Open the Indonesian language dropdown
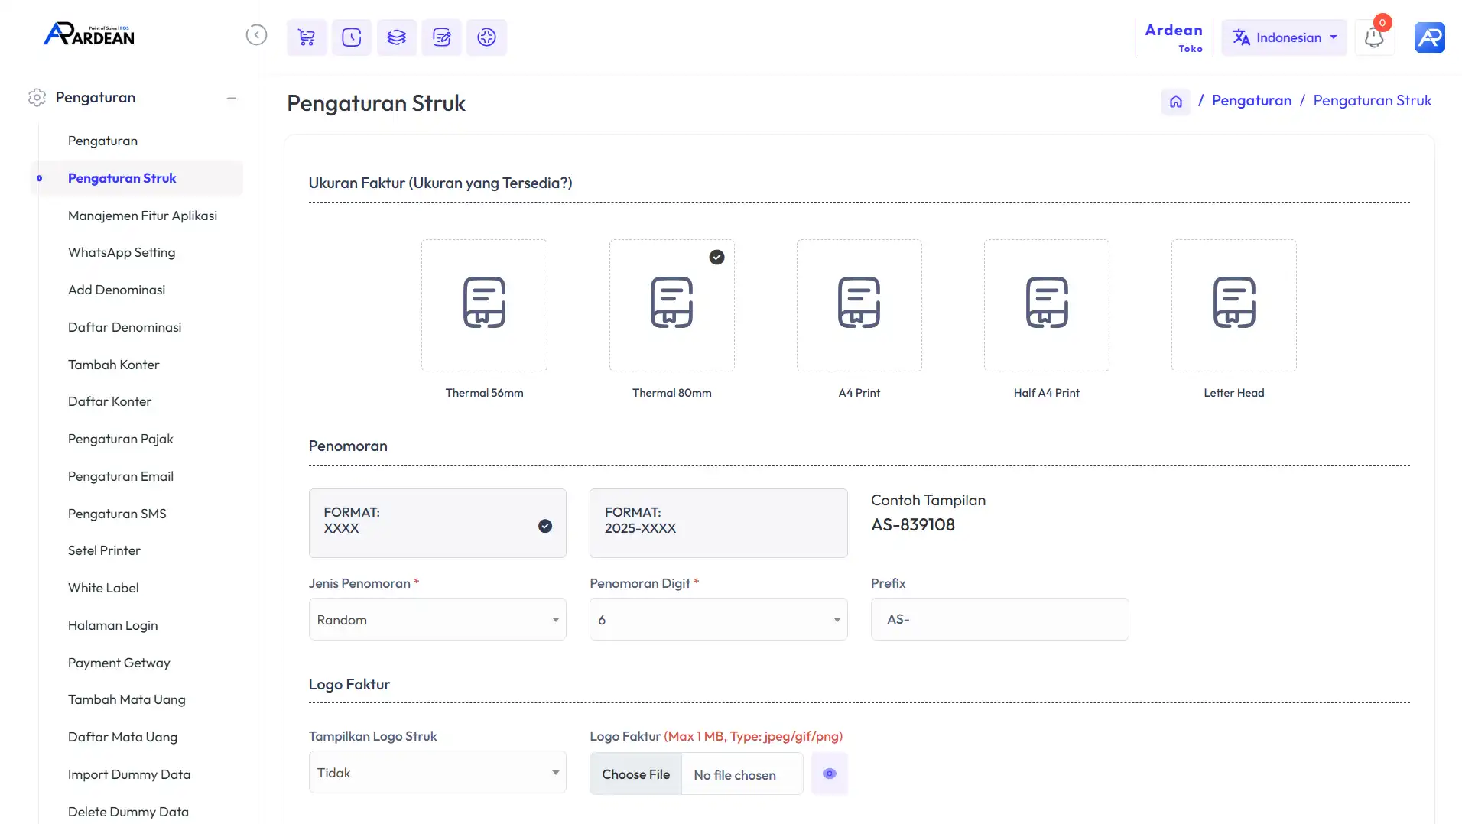Viewport: 1462px width, 824px height. pos(1284,37)
